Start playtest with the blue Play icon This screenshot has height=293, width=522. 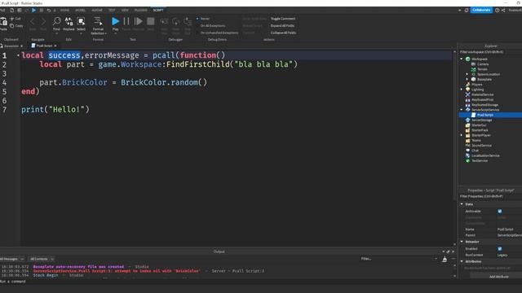[115, 22]
